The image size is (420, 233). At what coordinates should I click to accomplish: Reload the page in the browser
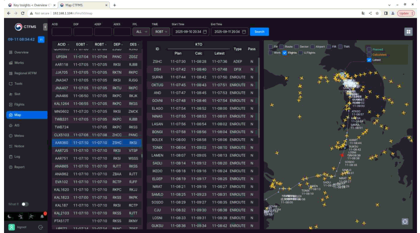pos(23,14)
